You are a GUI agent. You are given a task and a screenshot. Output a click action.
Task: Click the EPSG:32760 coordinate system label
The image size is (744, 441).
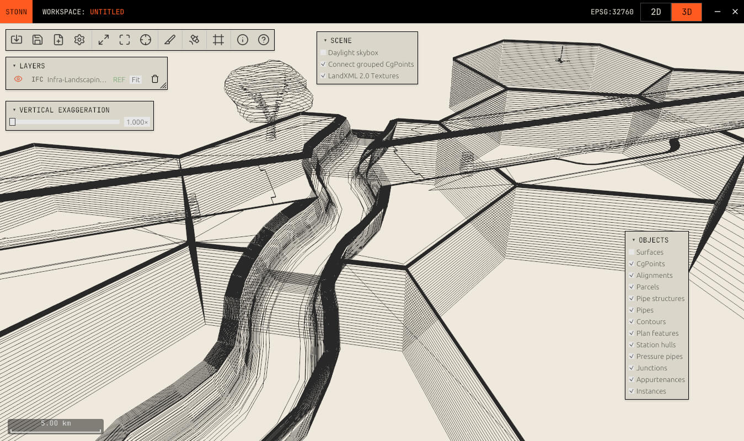point(611,12)
